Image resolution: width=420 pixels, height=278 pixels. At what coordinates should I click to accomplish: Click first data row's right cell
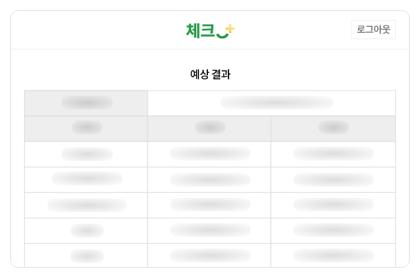click(x=333, y=154)
